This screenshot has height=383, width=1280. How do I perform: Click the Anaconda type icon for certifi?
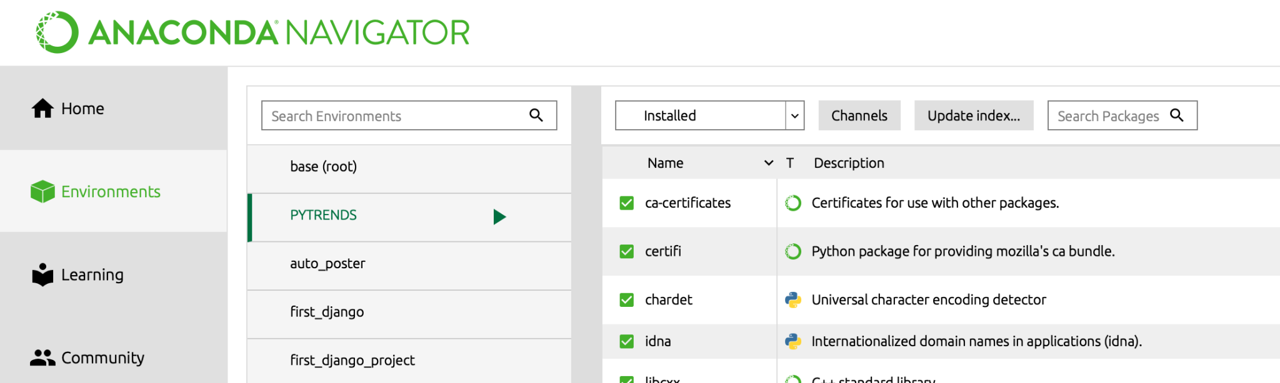pos(793,251)
